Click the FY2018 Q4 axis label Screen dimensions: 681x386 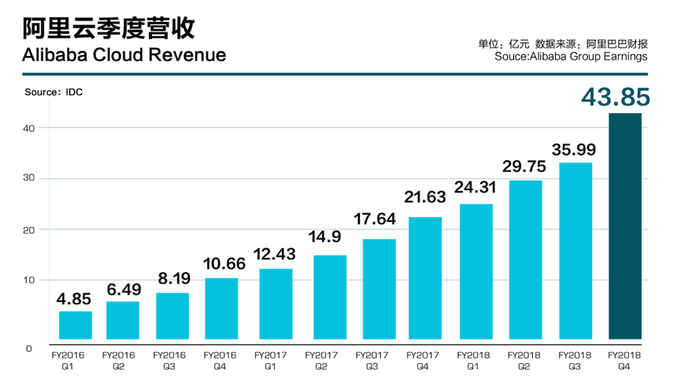[x=624, y=361]
